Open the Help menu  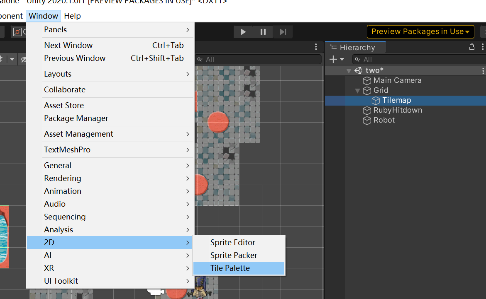click(x=72, y=16)
